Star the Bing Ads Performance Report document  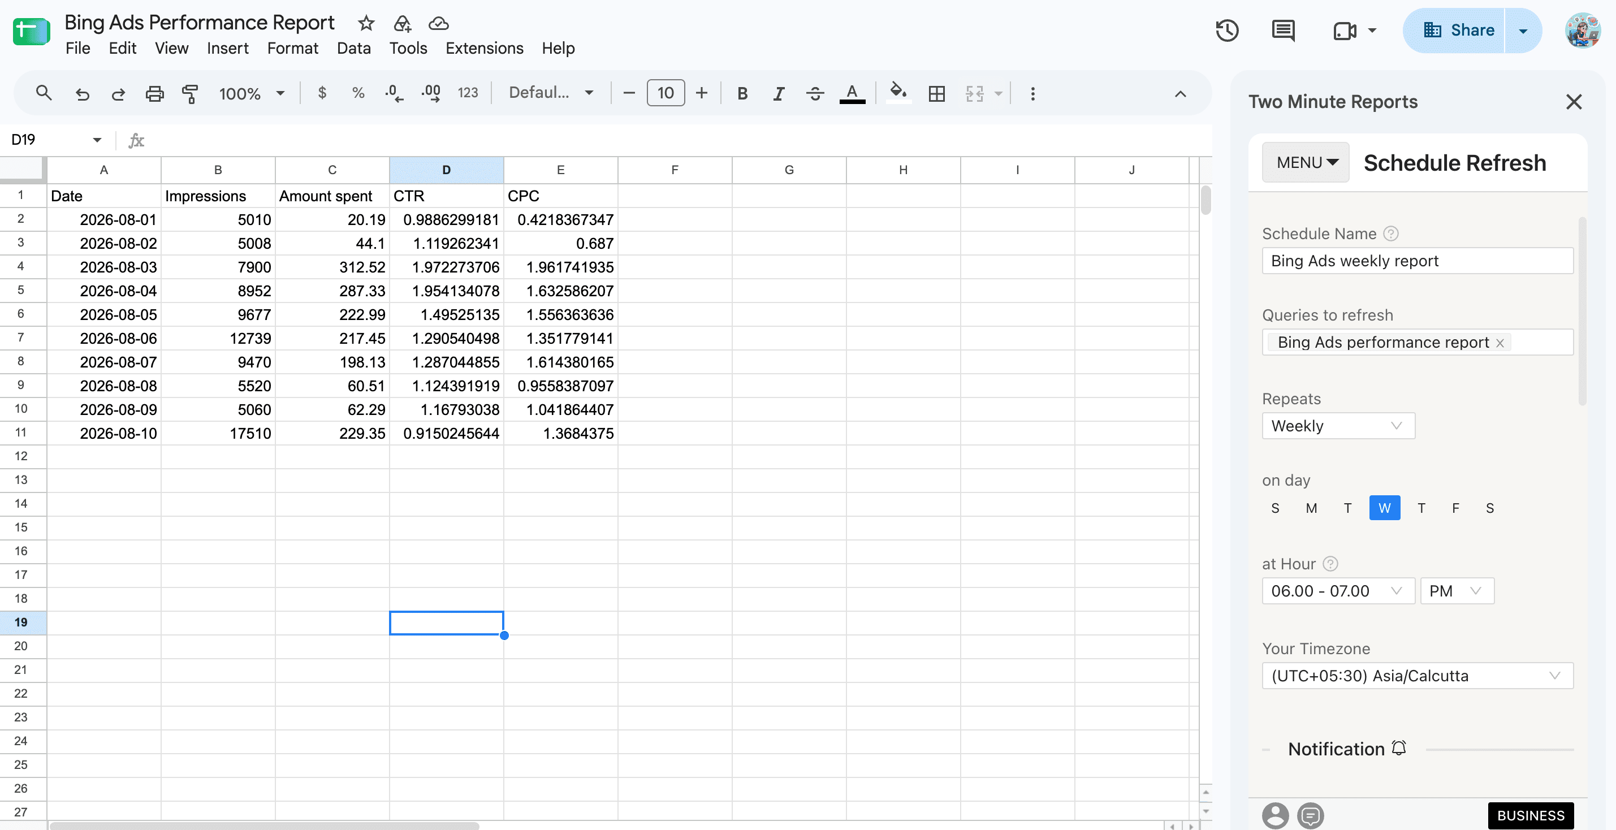click(366, 23)
